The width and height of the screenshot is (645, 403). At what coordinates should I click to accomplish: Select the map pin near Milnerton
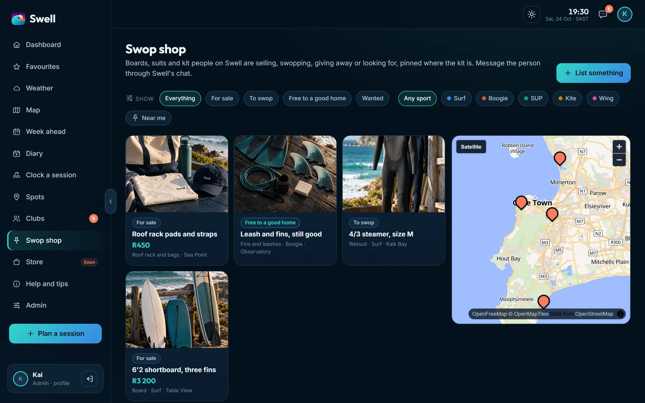click(x=560, y=158)
